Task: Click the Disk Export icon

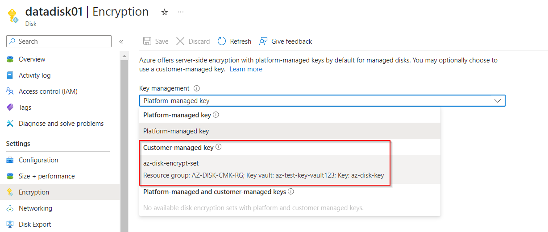Action: tap(10, 224)
